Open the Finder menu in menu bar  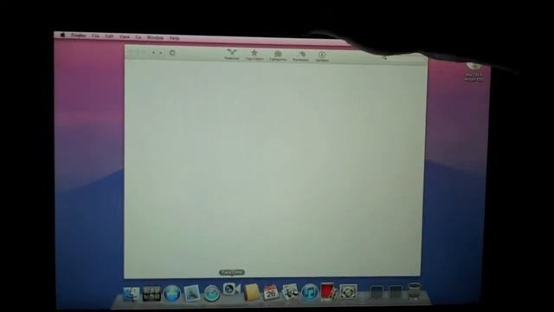pos(79,36)
